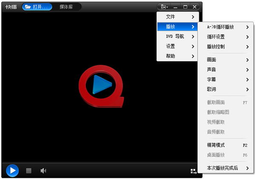Click the red Q logo in player center
This screenshot has height=179, width=255.
[101, 84]
